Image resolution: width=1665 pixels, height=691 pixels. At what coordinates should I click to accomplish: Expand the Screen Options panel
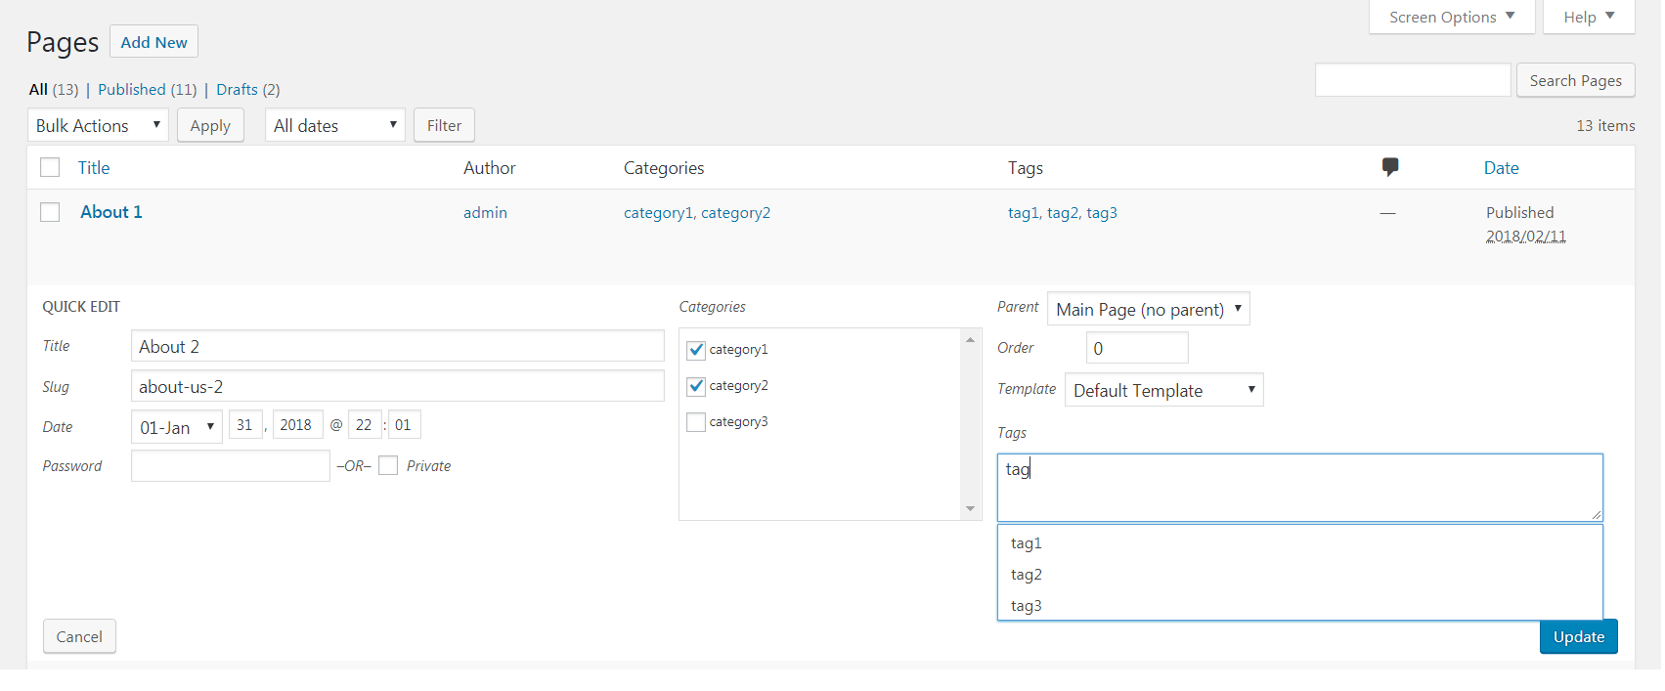(x=1452, y=17)
